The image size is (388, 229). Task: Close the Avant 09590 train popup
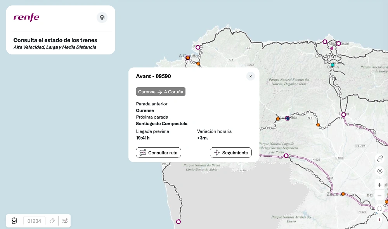pos(251,76)
